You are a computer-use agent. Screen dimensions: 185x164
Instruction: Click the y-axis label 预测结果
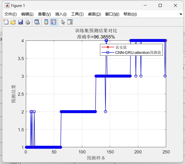pyautogui.click(x=14, y=94)
